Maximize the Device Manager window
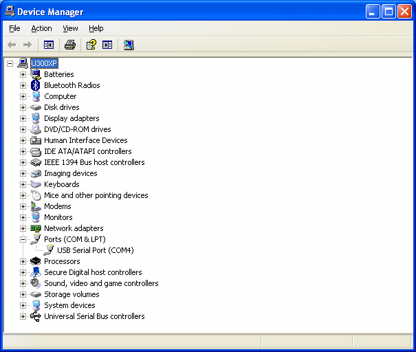This screenshot has height=352, width=416. [388, 12]
